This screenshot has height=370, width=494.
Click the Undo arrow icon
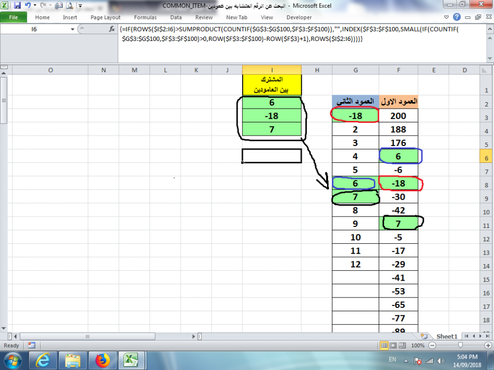28,6
